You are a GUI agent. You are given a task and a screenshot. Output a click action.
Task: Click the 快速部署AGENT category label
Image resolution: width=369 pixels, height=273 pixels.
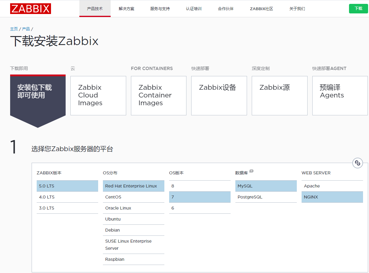329,69
